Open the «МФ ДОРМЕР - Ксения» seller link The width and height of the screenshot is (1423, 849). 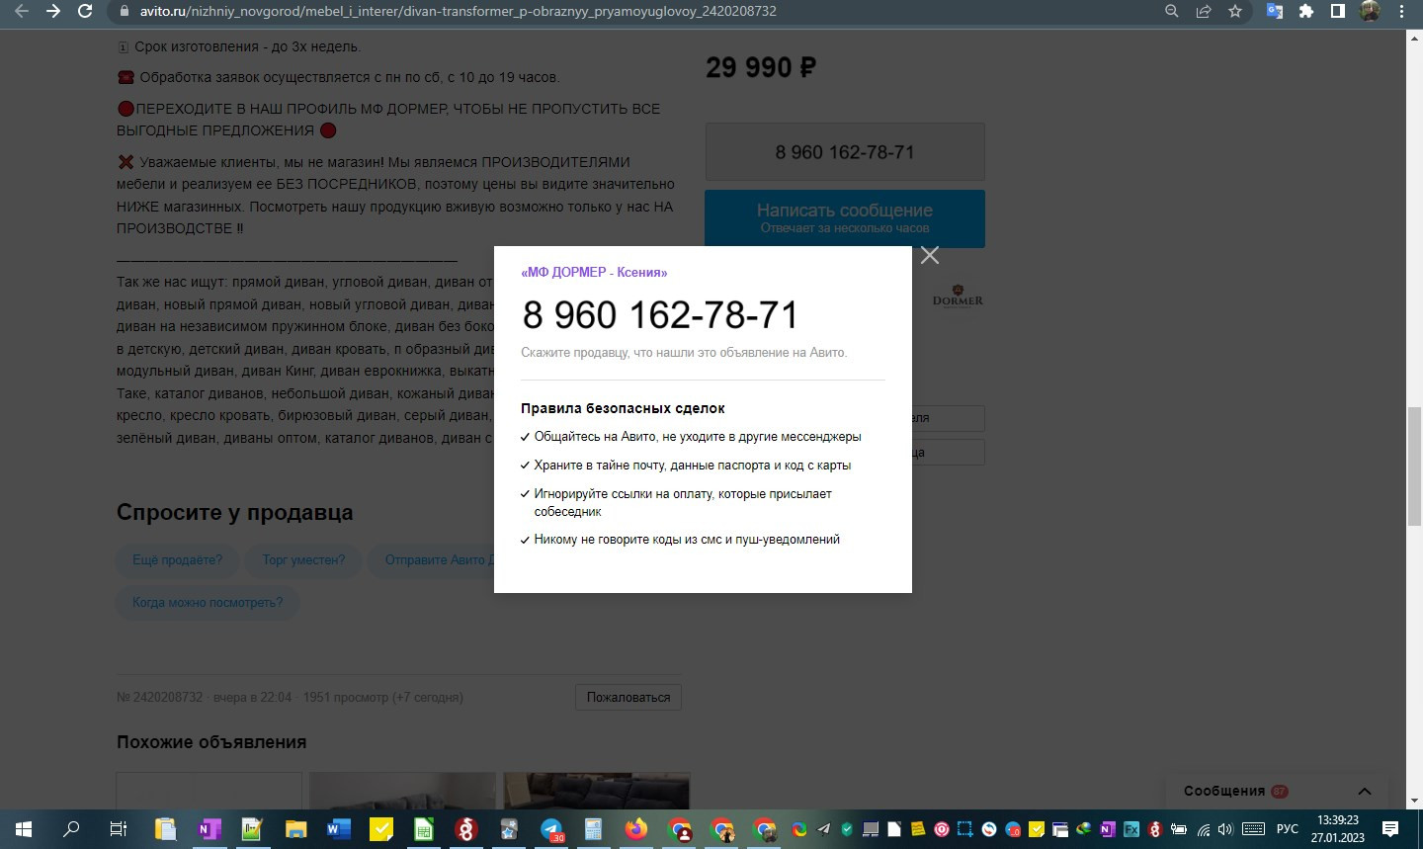pyautogui.click(x=594, y=272)
